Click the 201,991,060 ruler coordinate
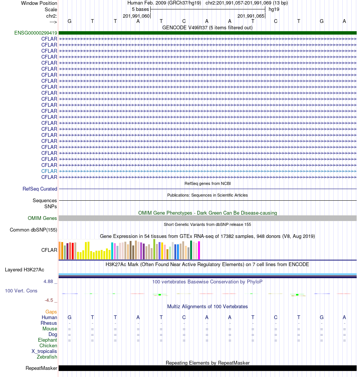This screenshot has height=377, width=357. click(x=136, y=16)
